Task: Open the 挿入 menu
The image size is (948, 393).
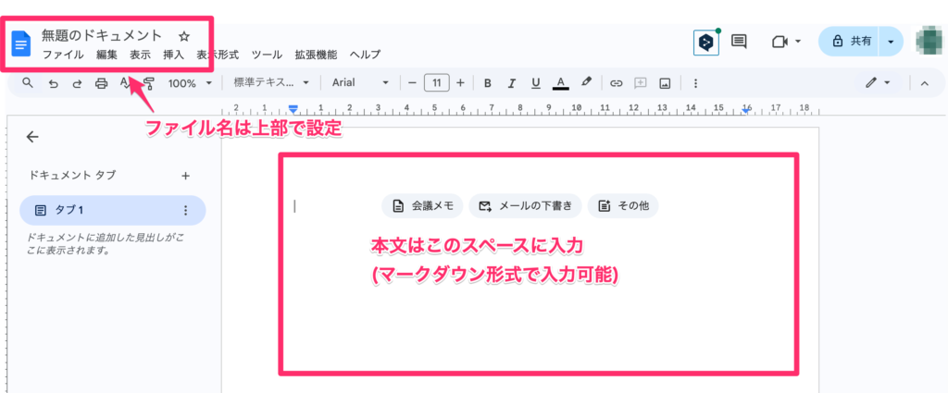Action: click(x=173, y=55)
